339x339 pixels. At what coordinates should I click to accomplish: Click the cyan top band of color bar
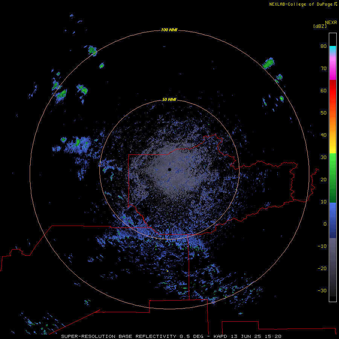333,49
